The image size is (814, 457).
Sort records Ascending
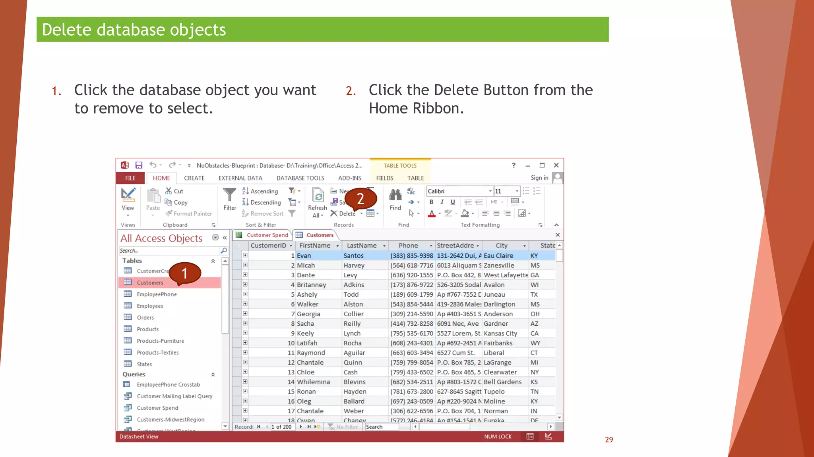click(x=260, y=191)
